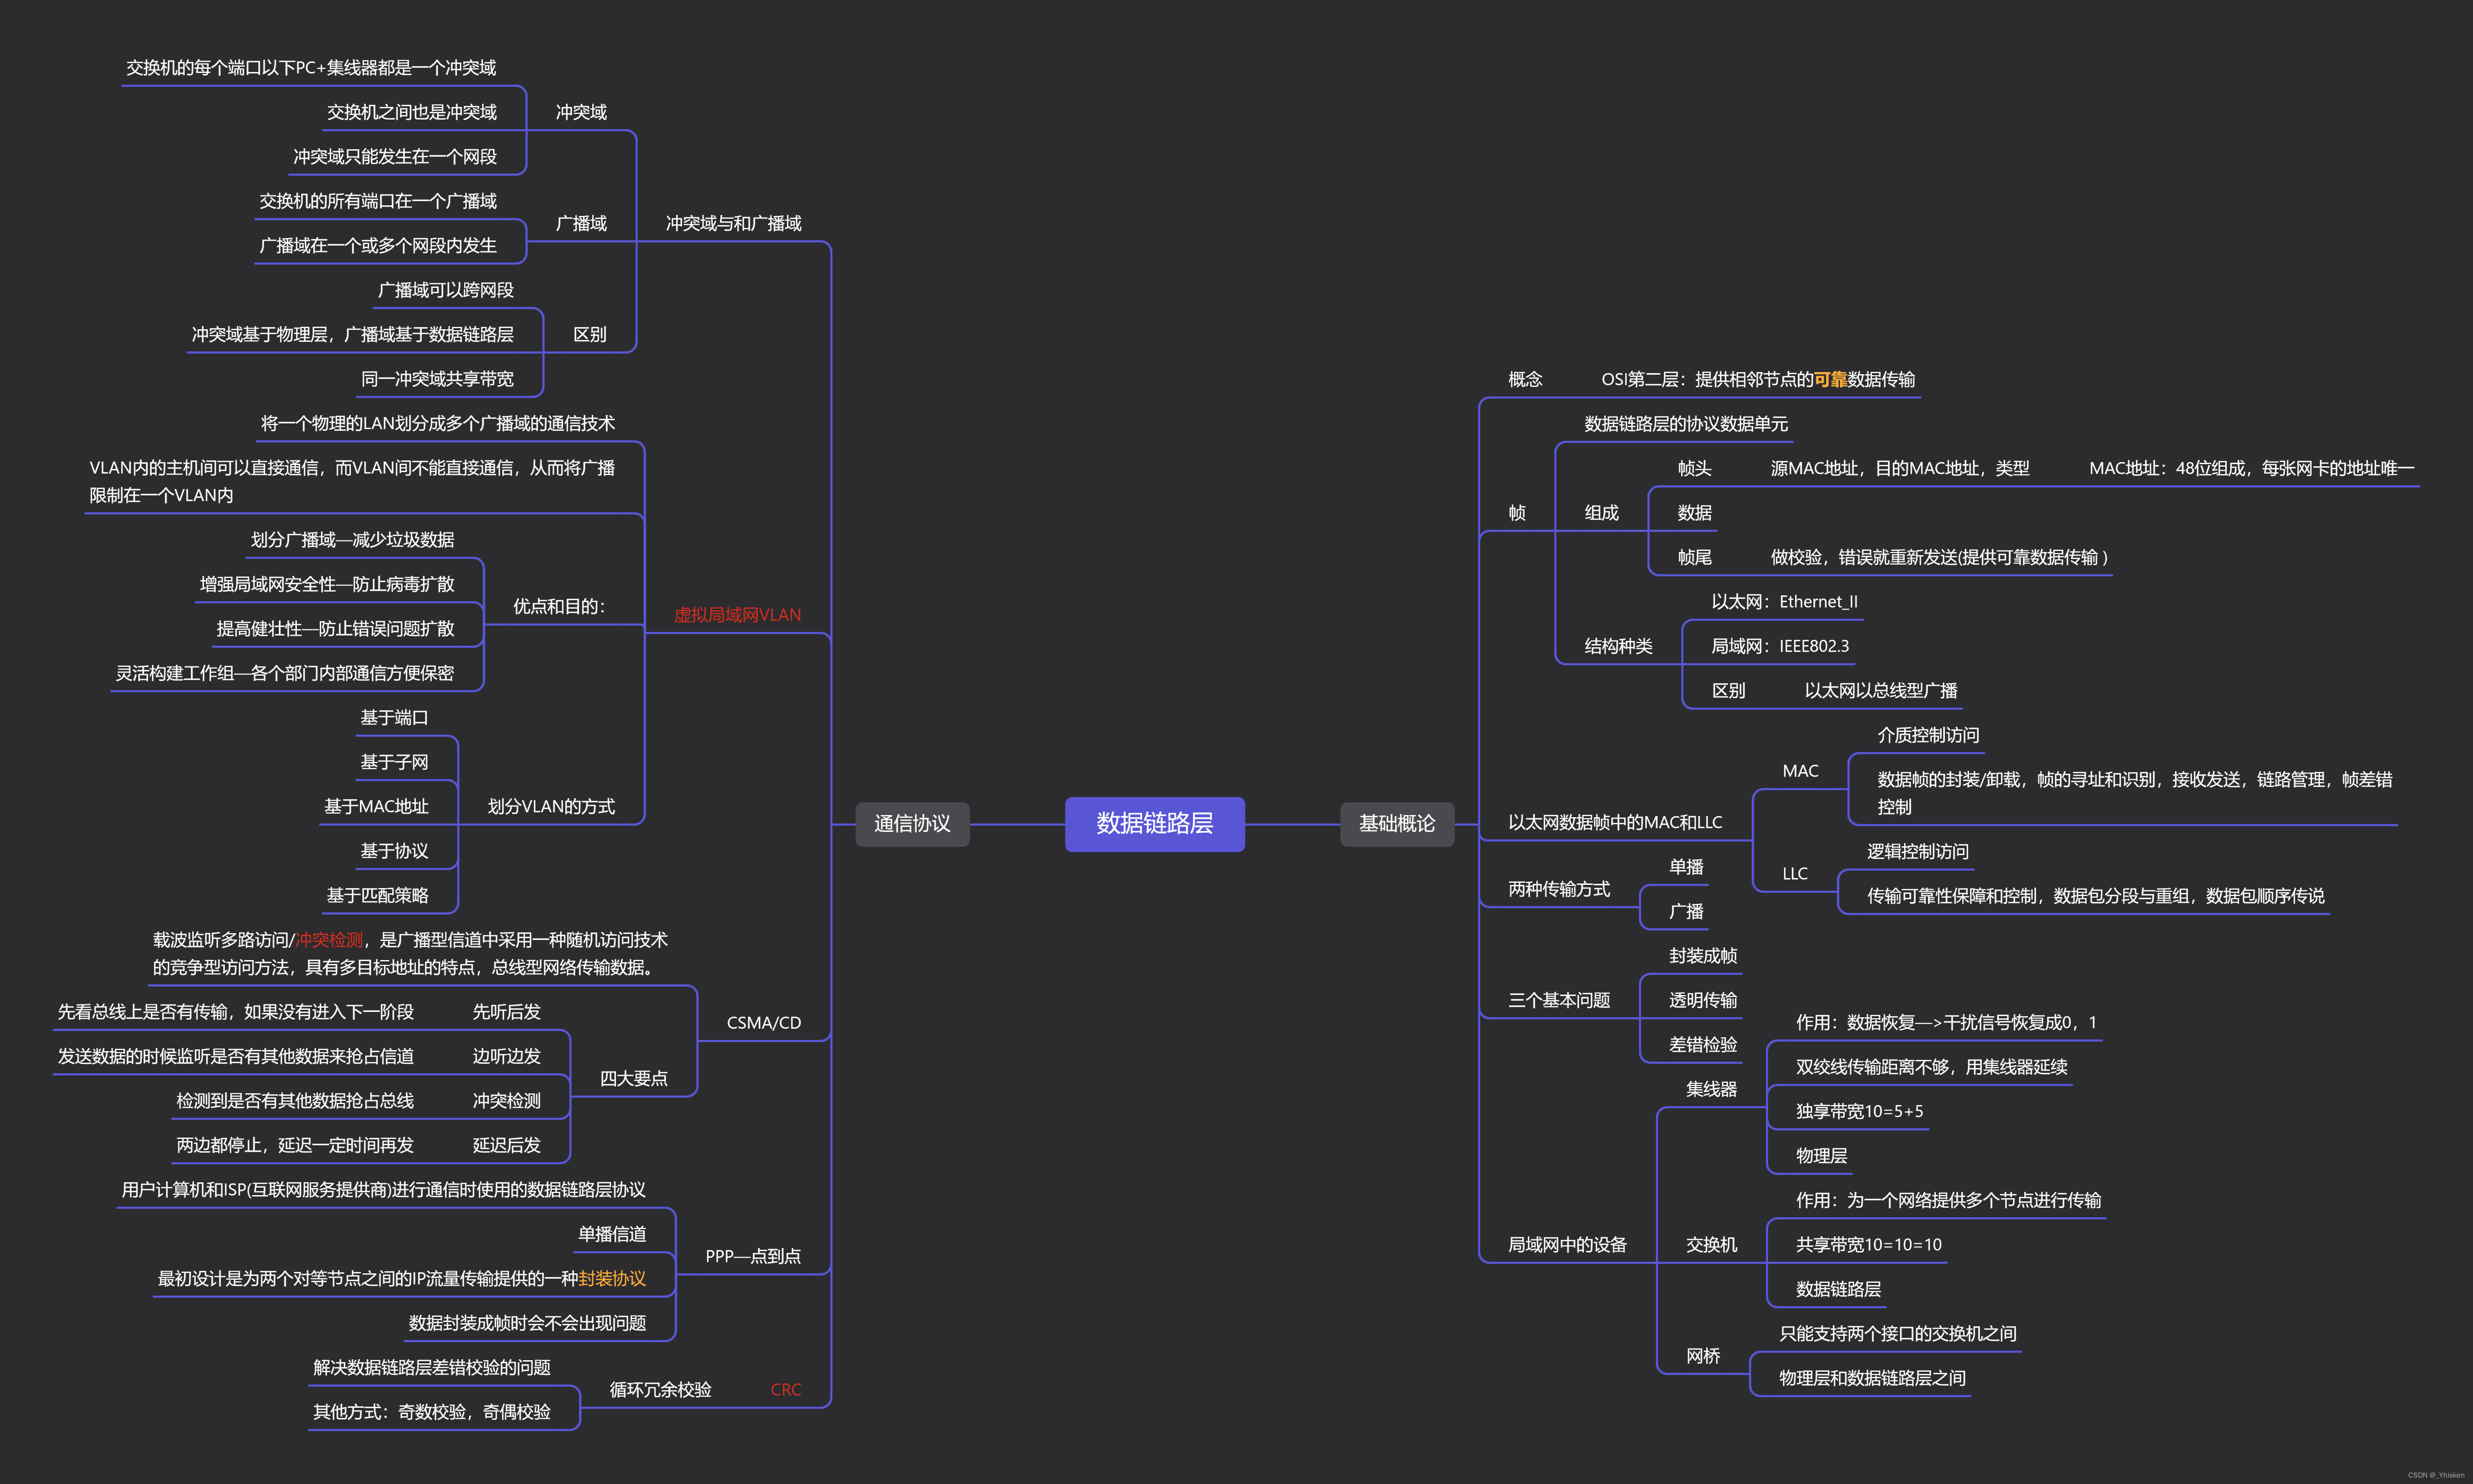This screenshot has width=2473, height=1484.
Task: Click 广播域可以跨网段 text
Action: pos(446,290)
